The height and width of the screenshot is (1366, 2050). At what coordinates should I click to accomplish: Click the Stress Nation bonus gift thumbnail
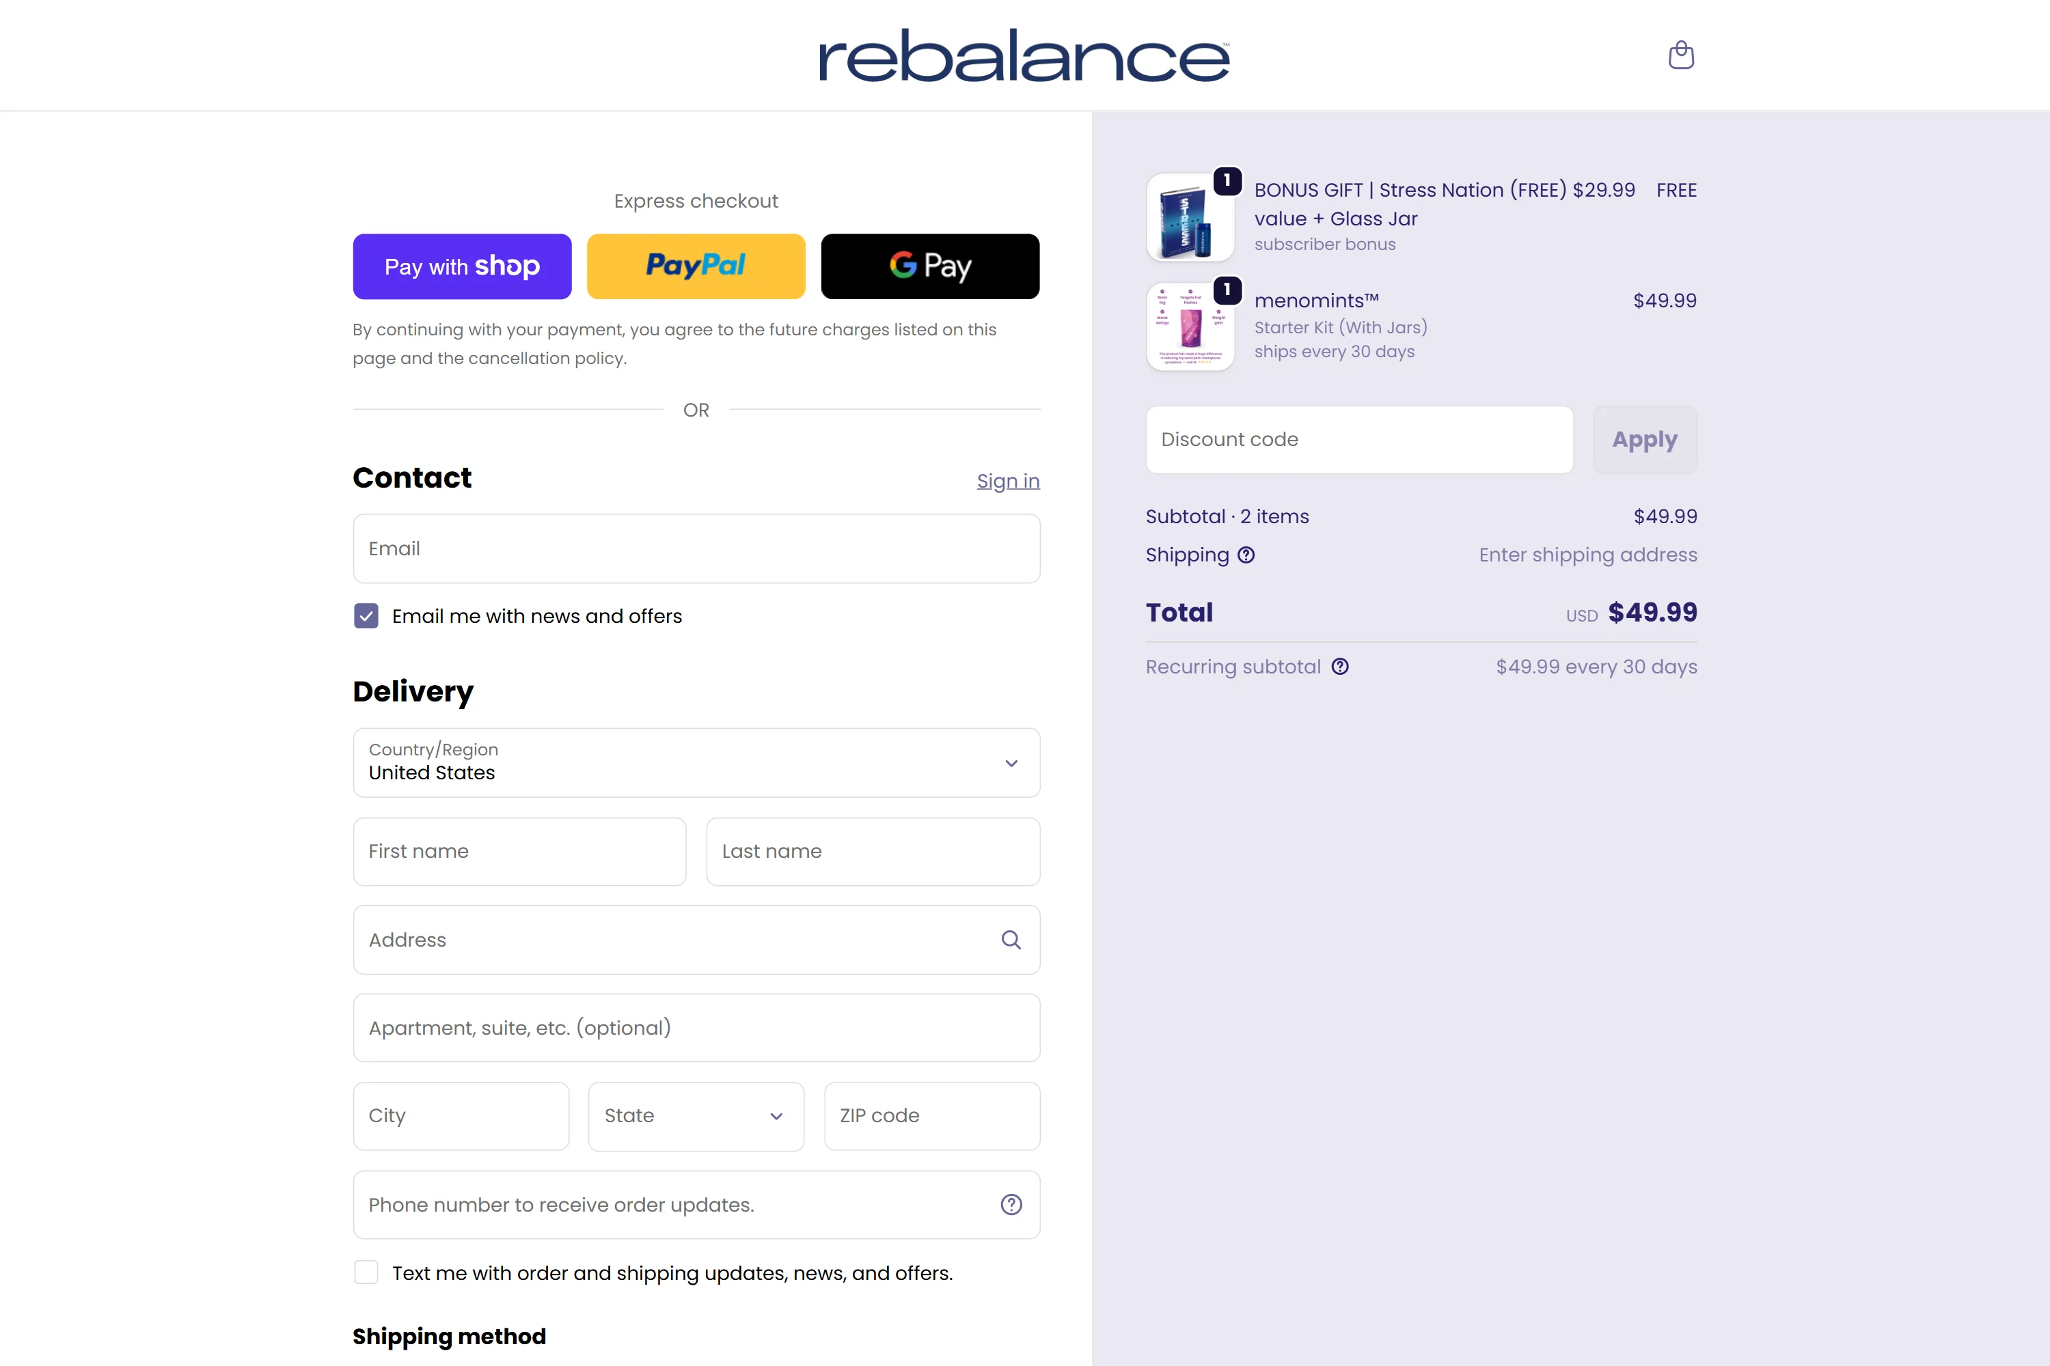point(1190,218)
